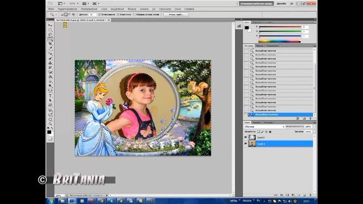363x204 pixels.
Task: Open the Обычные blend mode dropdown
Action: click(x=264, y=127)
